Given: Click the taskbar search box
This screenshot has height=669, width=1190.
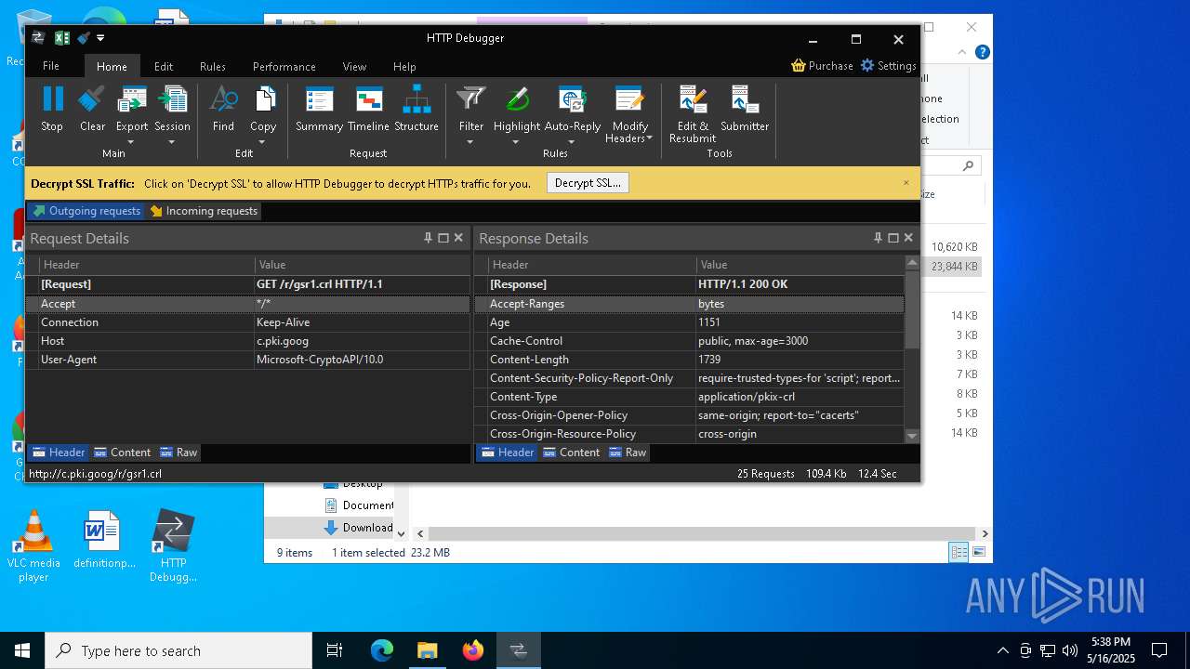Looking at the screenshot, I should [178, 650].
